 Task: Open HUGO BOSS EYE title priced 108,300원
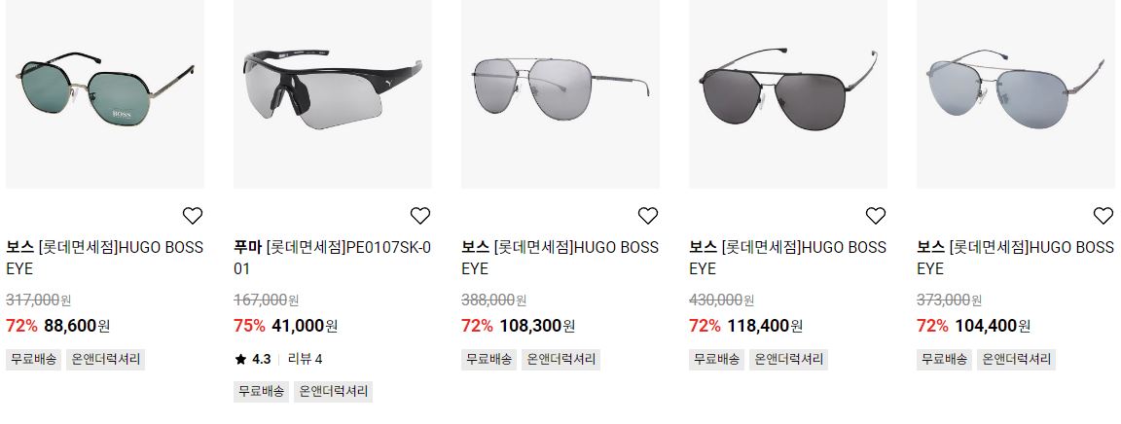point(560,258)
